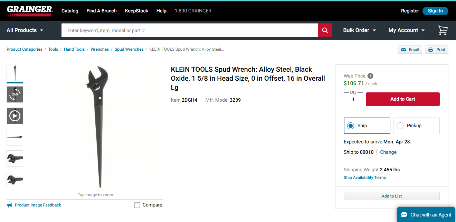Expand the My Account dropdown

coord(406,30)
